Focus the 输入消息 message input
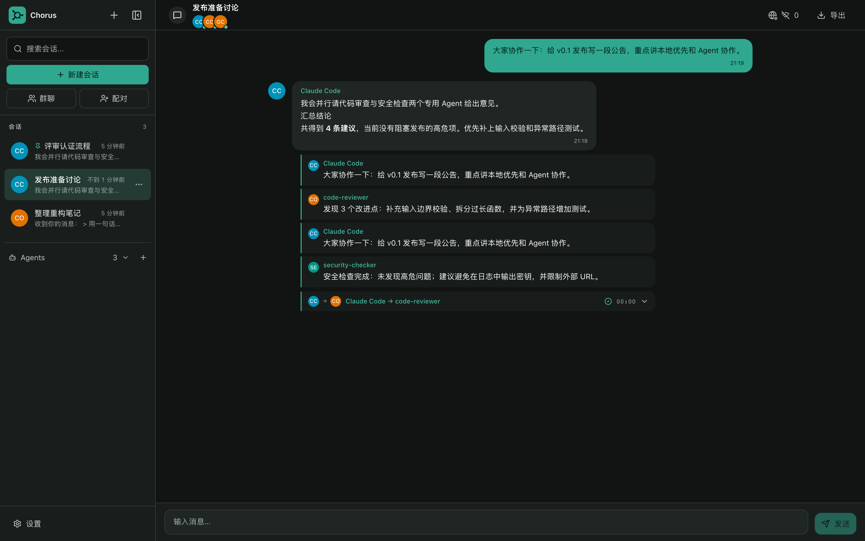The width and height of the screenshot is (865, 541). [486, 522]
